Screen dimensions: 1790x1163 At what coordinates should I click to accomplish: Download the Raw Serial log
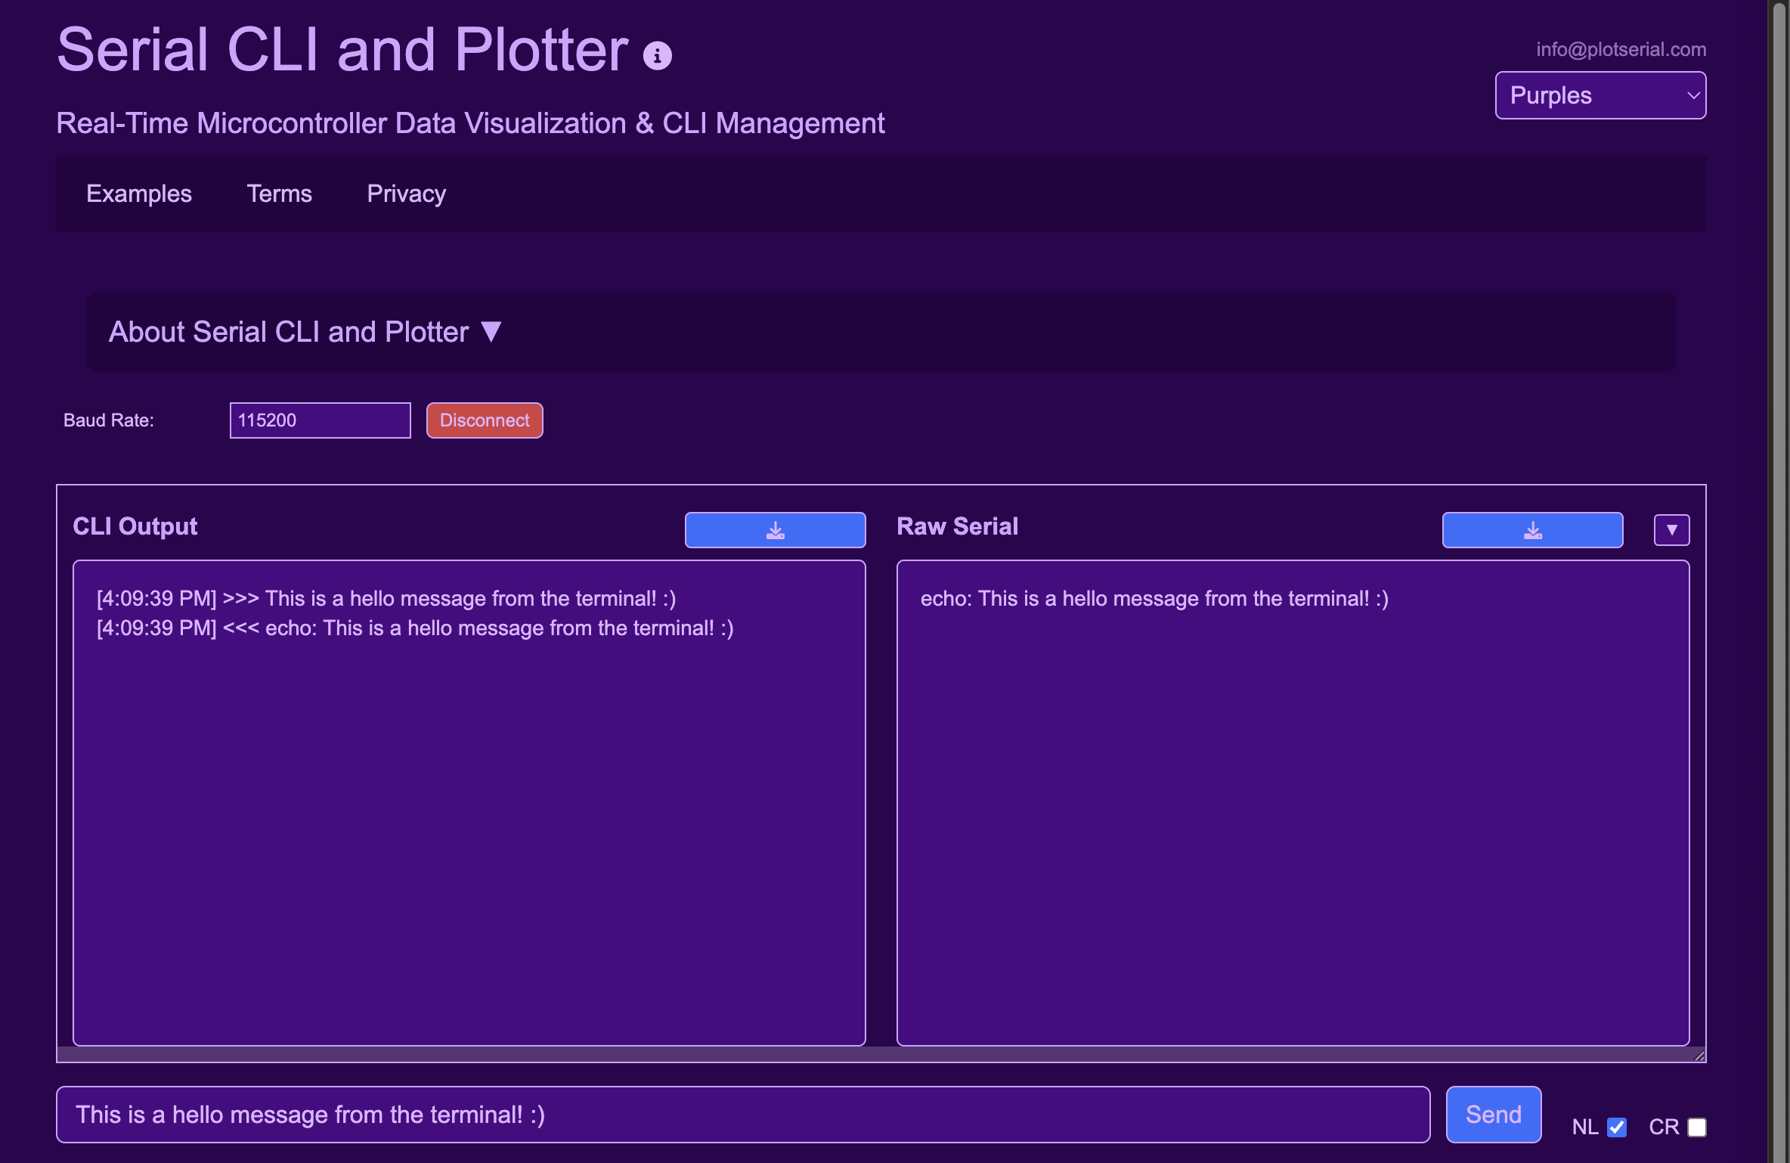pos(1532,530)
